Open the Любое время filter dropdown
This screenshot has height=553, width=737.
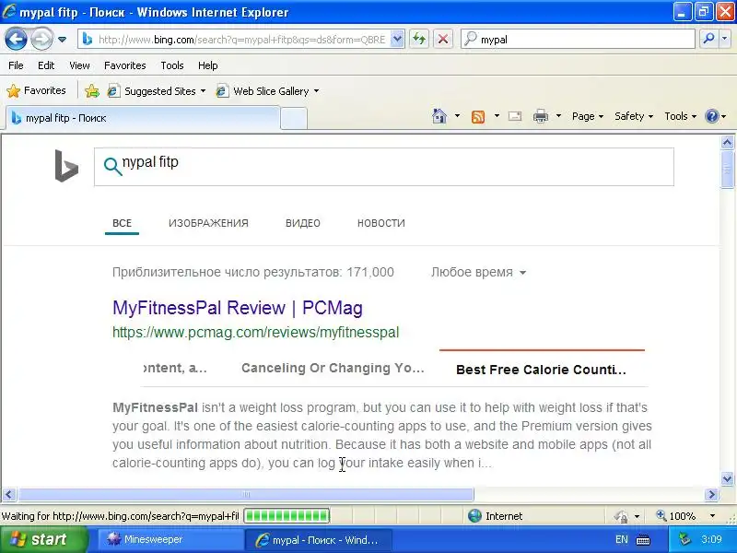(x=478, y=272)
